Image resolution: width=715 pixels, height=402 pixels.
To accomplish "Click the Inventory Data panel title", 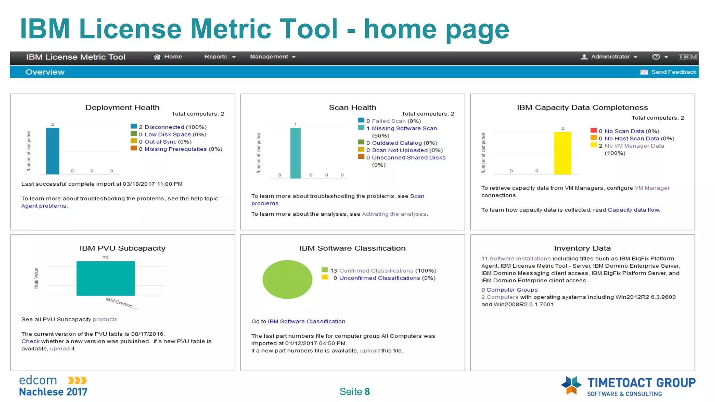I will click(x=582, y=248).
